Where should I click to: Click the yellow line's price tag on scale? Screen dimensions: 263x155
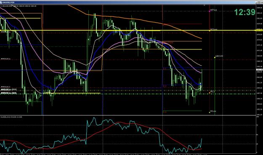[259, 30]
